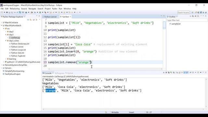
Task: Select sampleList in the Outline view
Action: coord(176,24)
